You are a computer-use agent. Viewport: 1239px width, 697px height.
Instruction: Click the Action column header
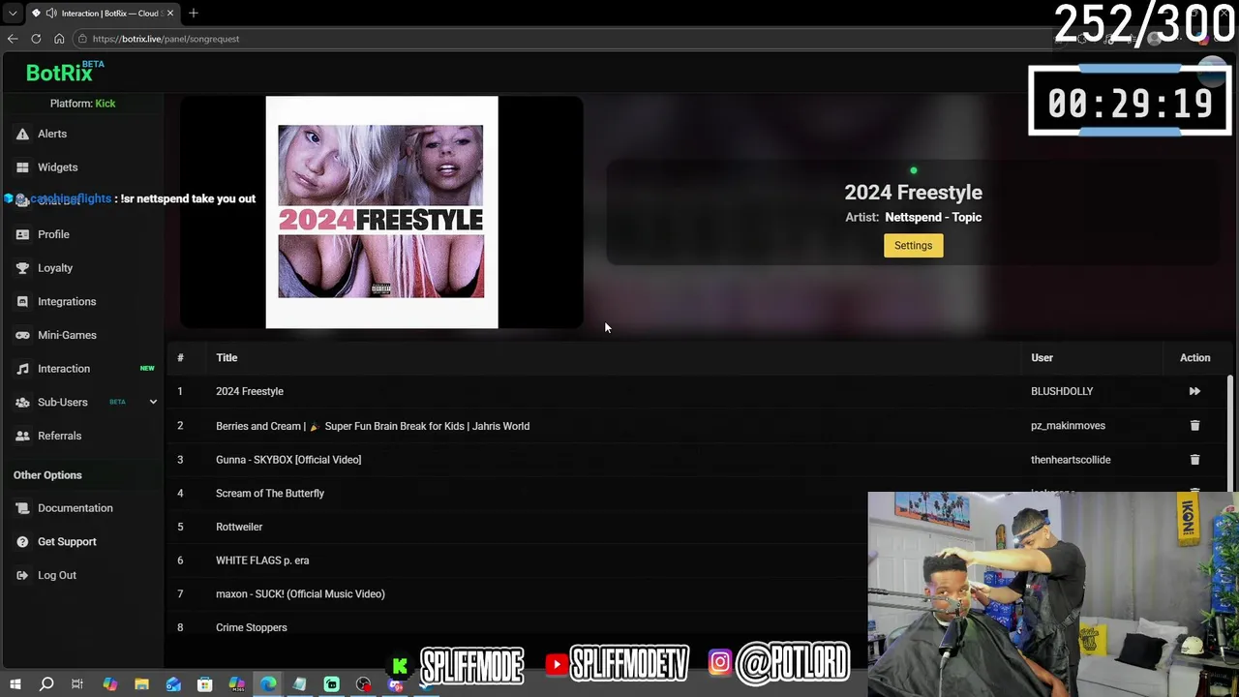point(1194,358)
